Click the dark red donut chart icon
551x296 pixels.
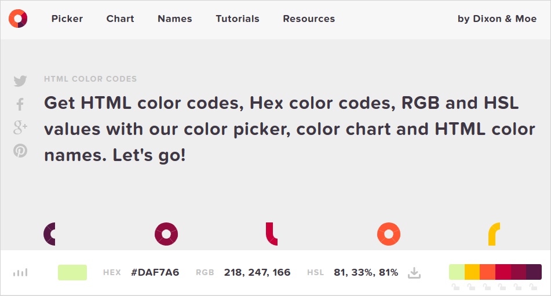point(166,234)
